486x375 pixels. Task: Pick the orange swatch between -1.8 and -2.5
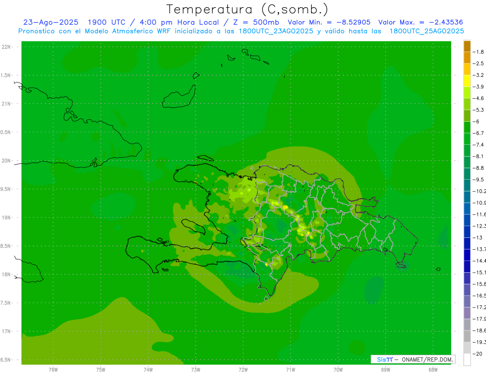point(467,58)
